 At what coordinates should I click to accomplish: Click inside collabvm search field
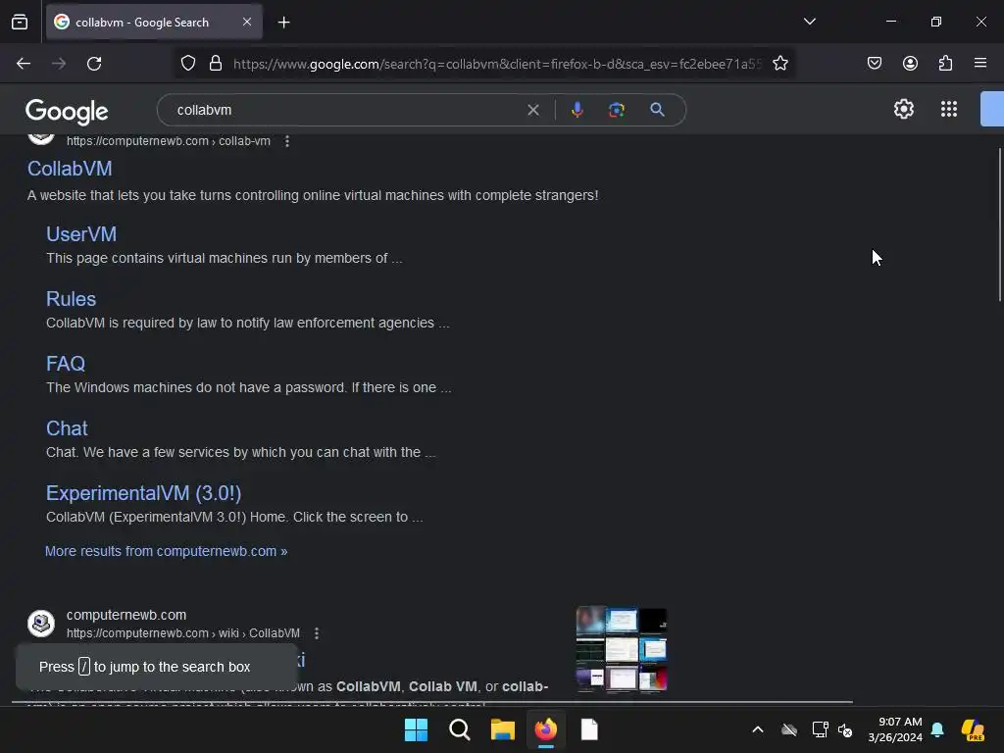click(x=346, y=110)
